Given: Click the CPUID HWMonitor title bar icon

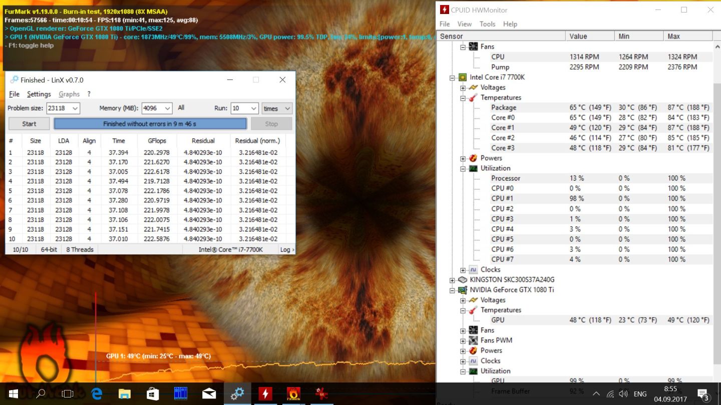Looking at the screenshot, I should (444, 9).
